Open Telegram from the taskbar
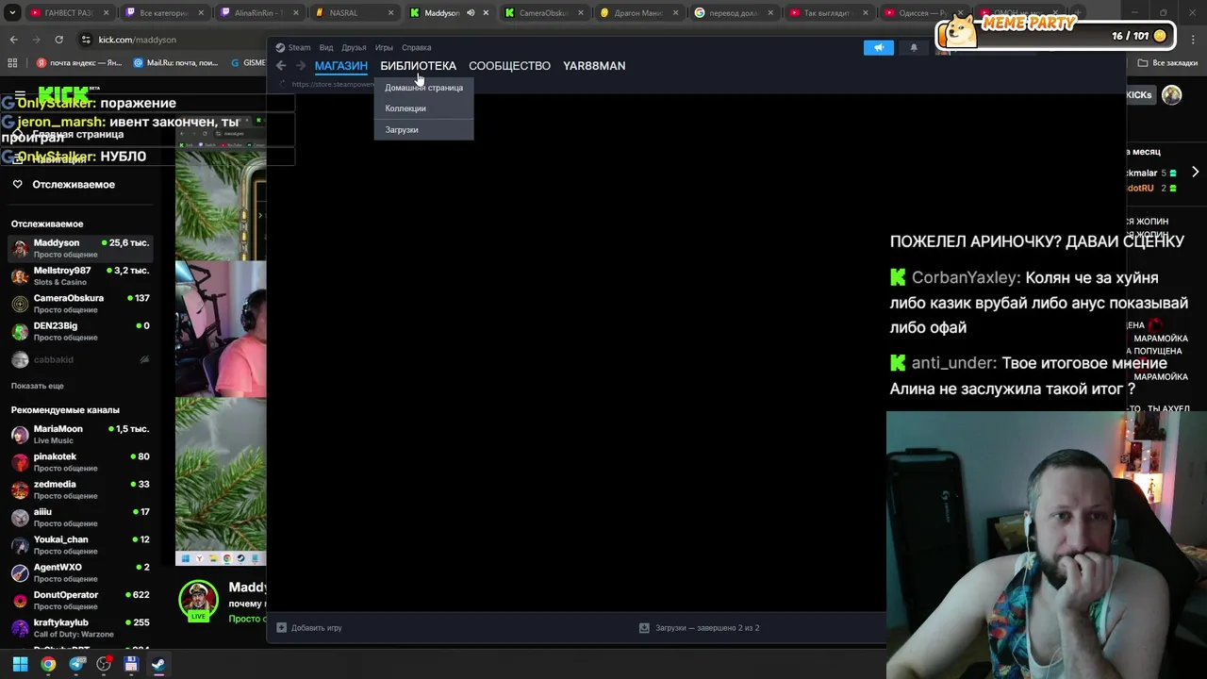The width and height of the screenshot is (1207, 679). pos(76,664)
